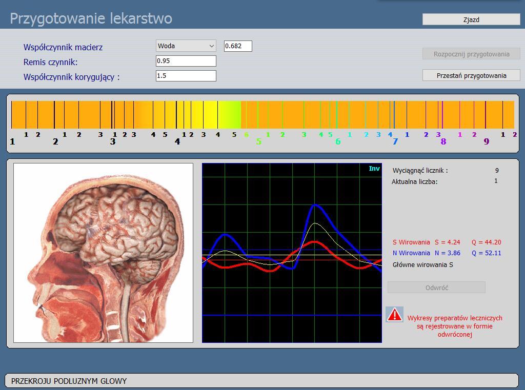525x390 pixels.
Task: Click the Remis czynnik label
Action: click(51, 62)
